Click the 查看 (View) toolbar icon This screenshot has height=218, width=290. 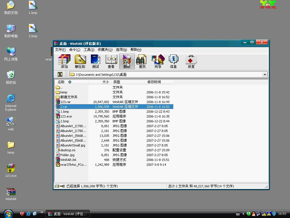click(111, 61)
